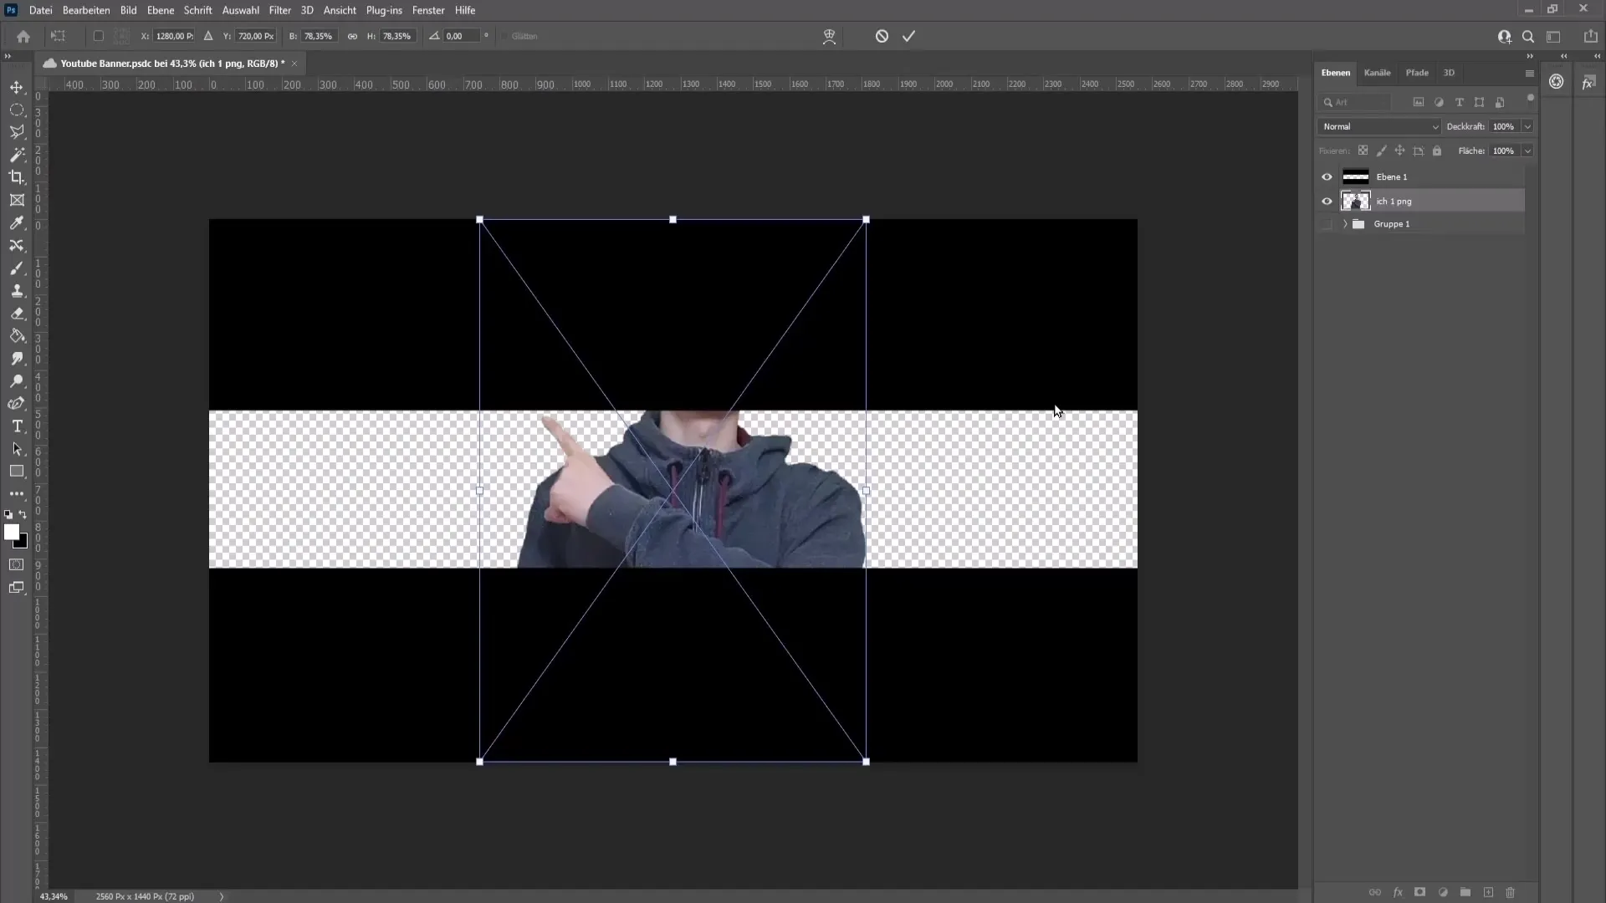Hide the ich 1 png layer
The height and width of the screenshot is (903, 1606).
click(1327, 202)
